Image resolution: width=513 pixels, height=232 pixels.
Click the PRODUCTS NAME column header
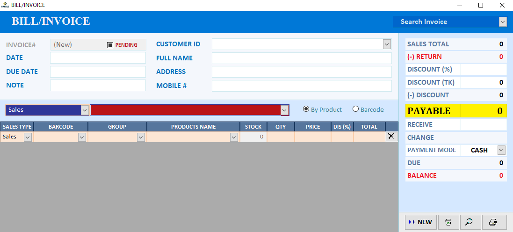tap(193, 127)
